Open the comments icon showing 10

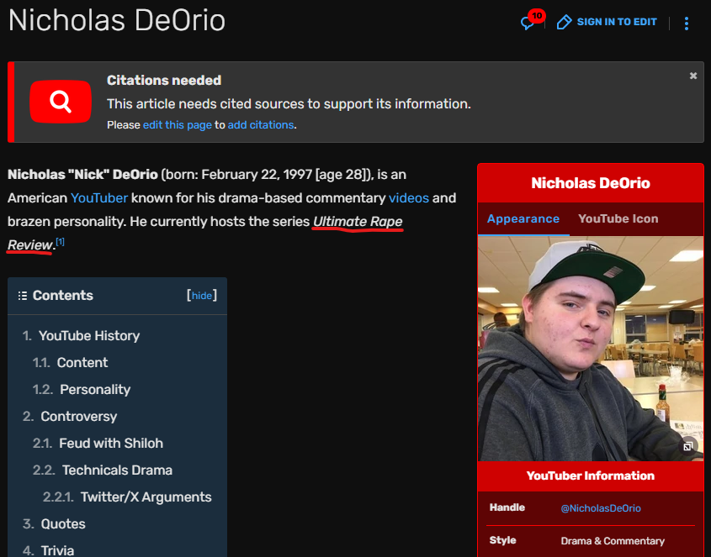tap(532, 20)
